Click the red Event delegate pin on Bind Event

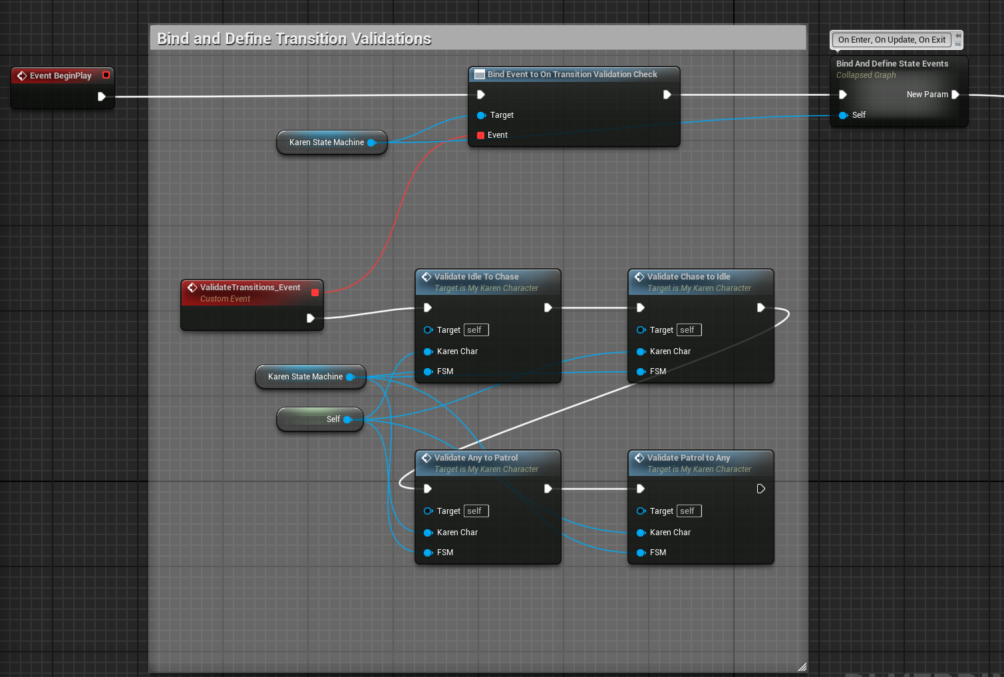coord(480,134)
